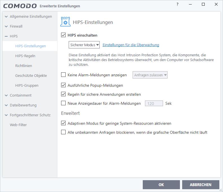Image resolution: width=223 pixels, height=192 pixels.
Task: Uncheck Adaptiven Modus für geringe System-Ressourcen
Action: pos(63,123)
